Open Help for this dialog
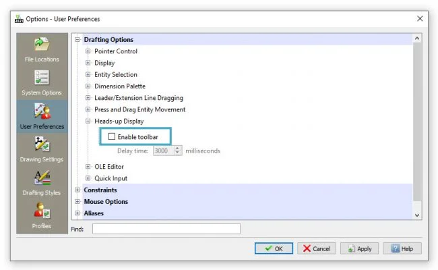 tap(402, 248)
